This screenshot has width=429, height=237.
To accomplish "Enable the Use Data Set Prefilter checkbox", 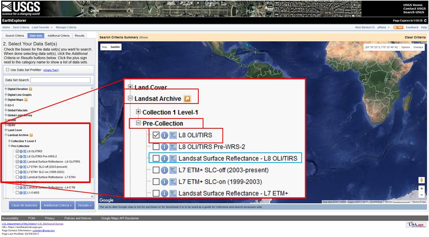I will click(x=7, y=70).
